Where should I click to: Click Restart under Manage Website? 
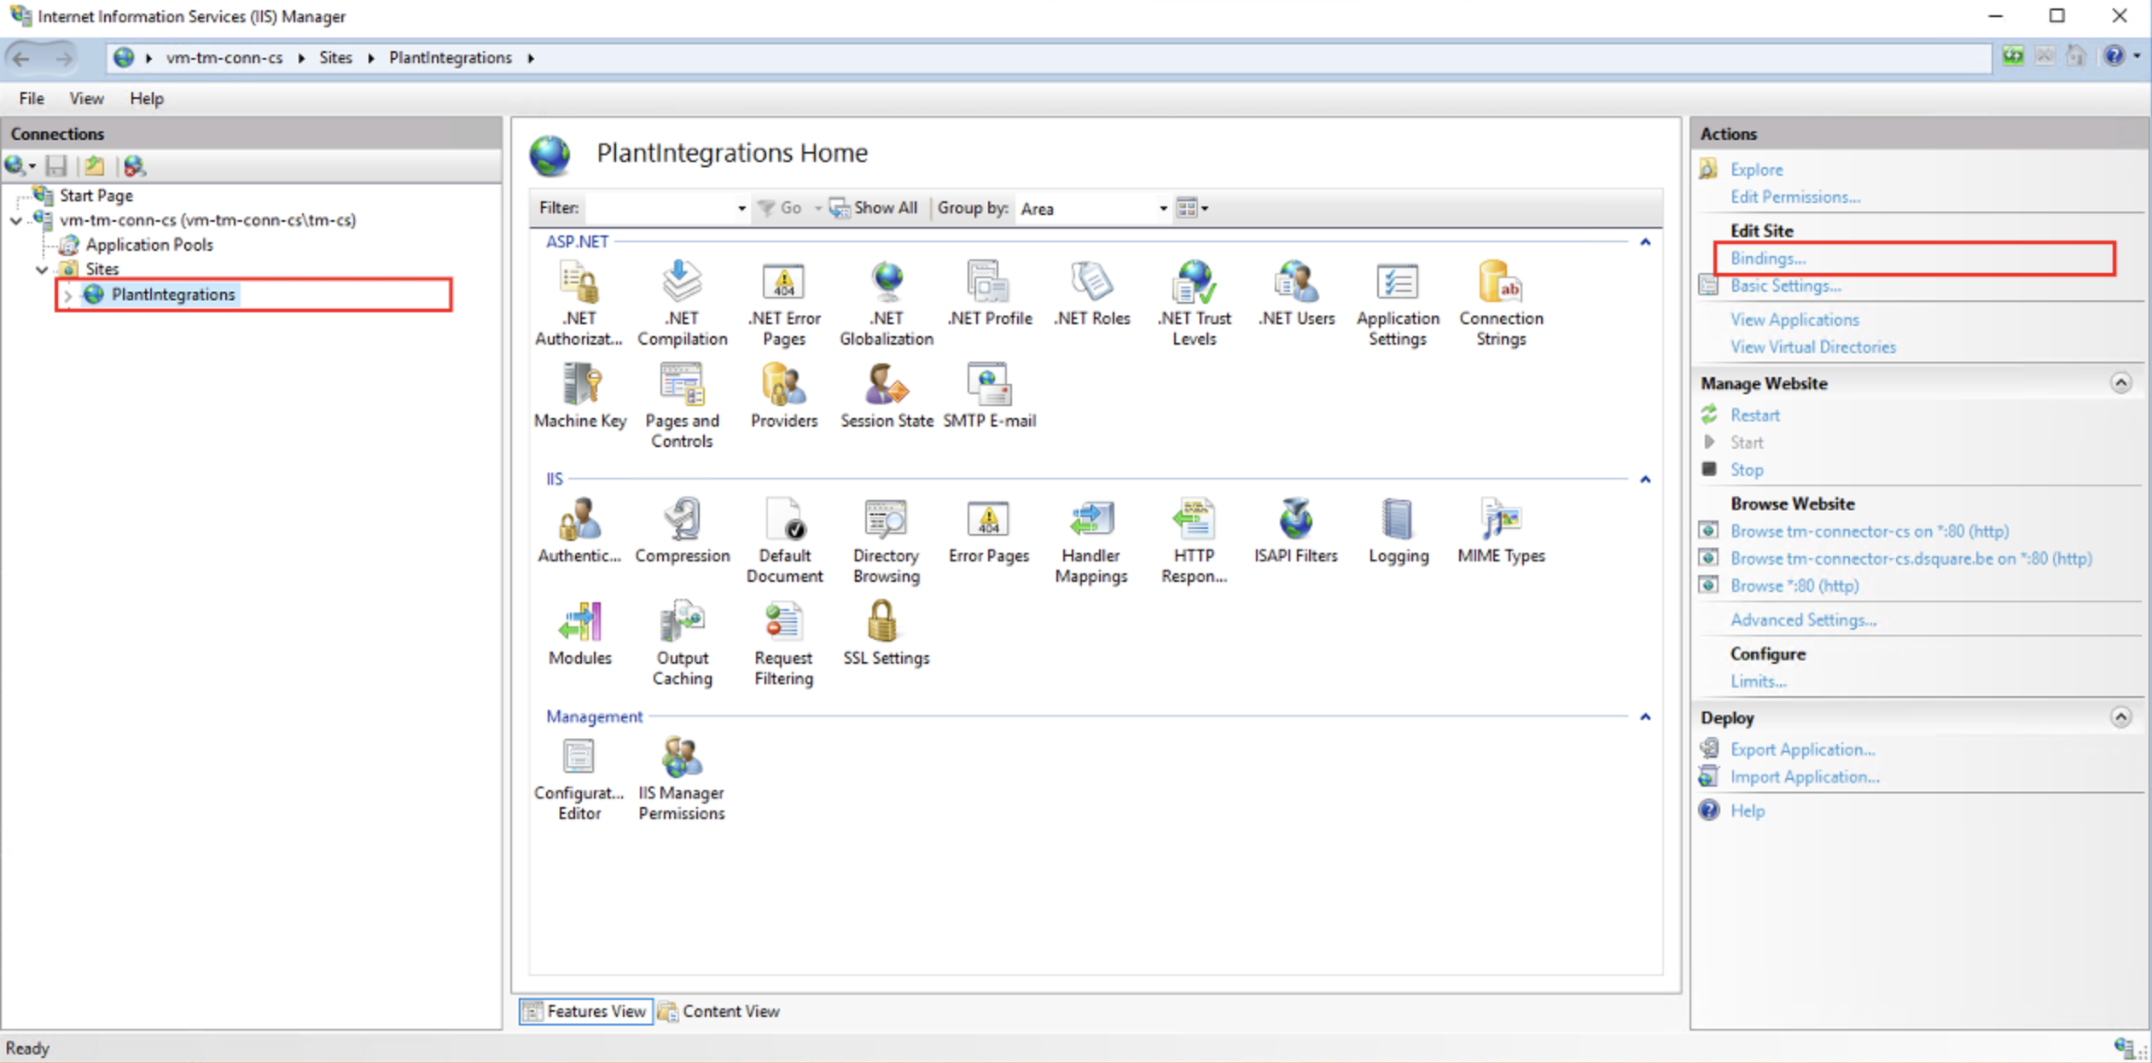pos(1754,415)
